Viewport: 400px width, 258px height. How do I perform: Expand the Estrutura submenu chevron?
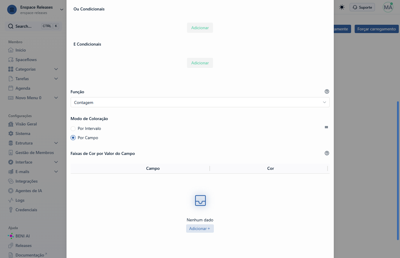(56, 143)
